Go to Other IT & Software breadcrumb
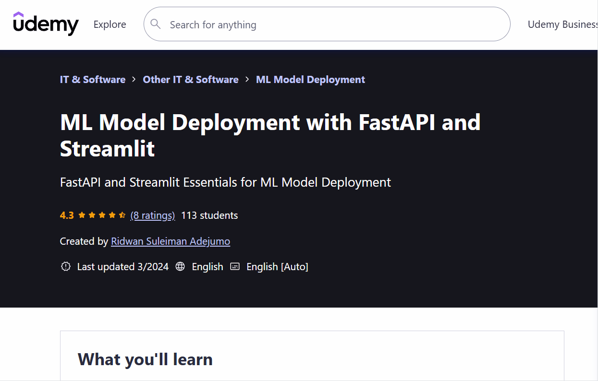 click(x=191, y=80)
